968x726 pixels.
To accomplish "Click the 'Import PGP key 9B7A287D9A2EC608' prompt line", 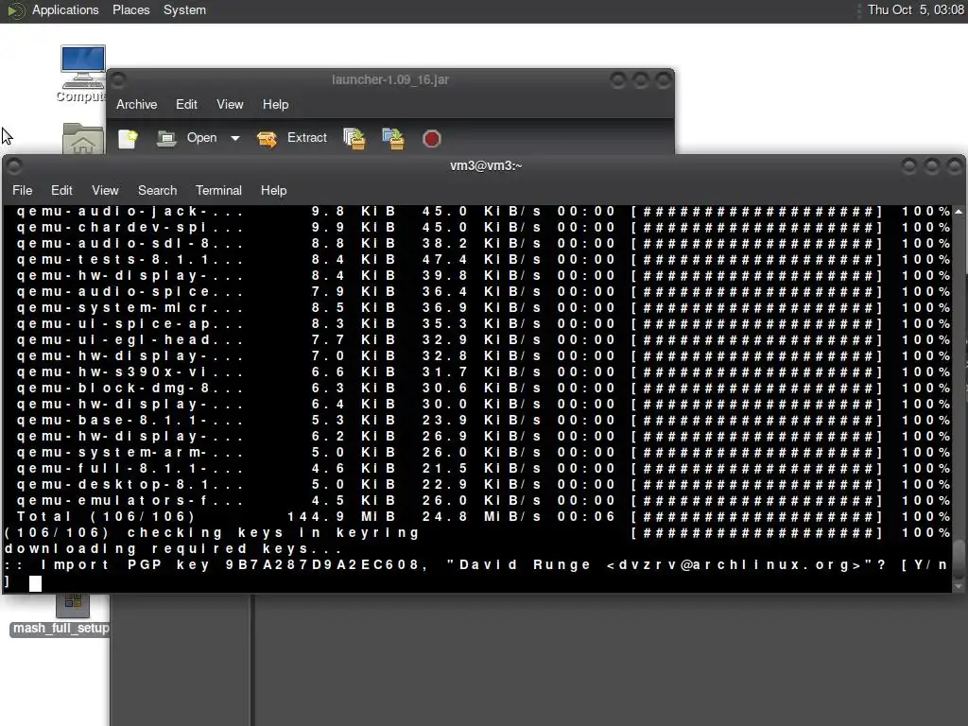I will (x=475, y=565).
